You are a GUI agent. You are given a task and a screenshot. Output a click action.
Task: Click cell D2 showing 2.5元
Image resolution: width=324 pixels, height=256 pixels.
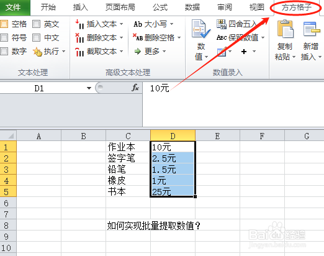[173, 158]
